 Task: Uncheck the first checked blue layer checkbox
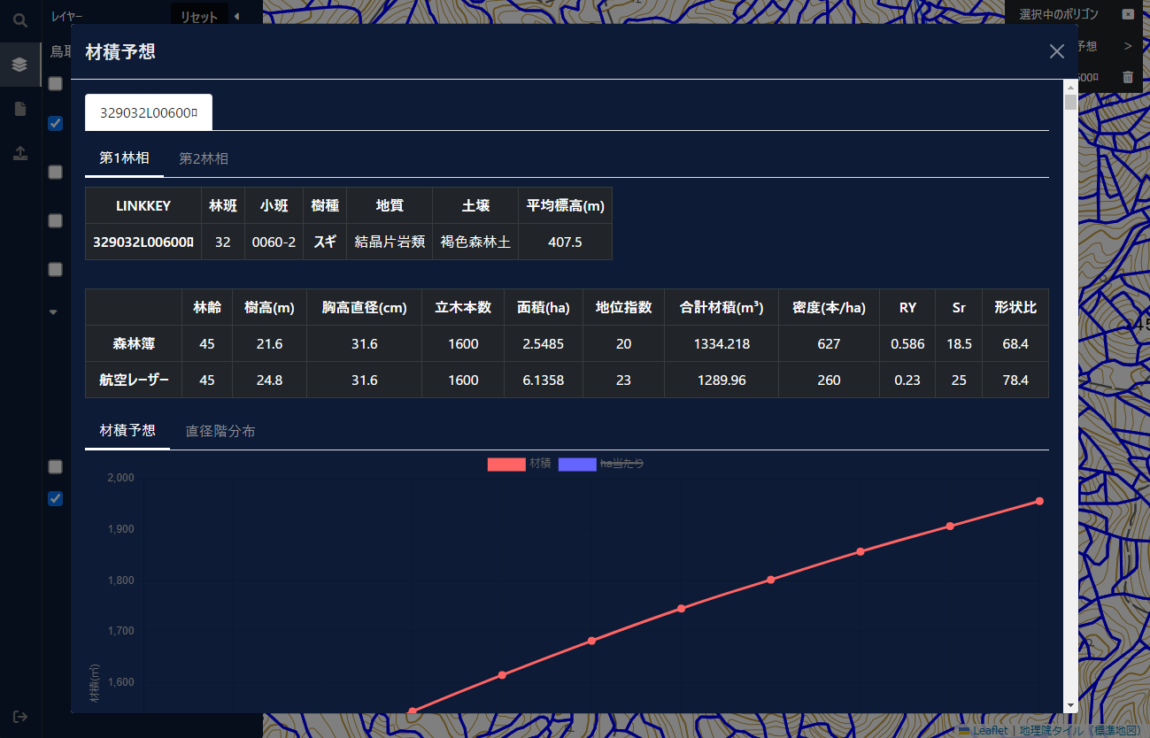coord(55,123)
